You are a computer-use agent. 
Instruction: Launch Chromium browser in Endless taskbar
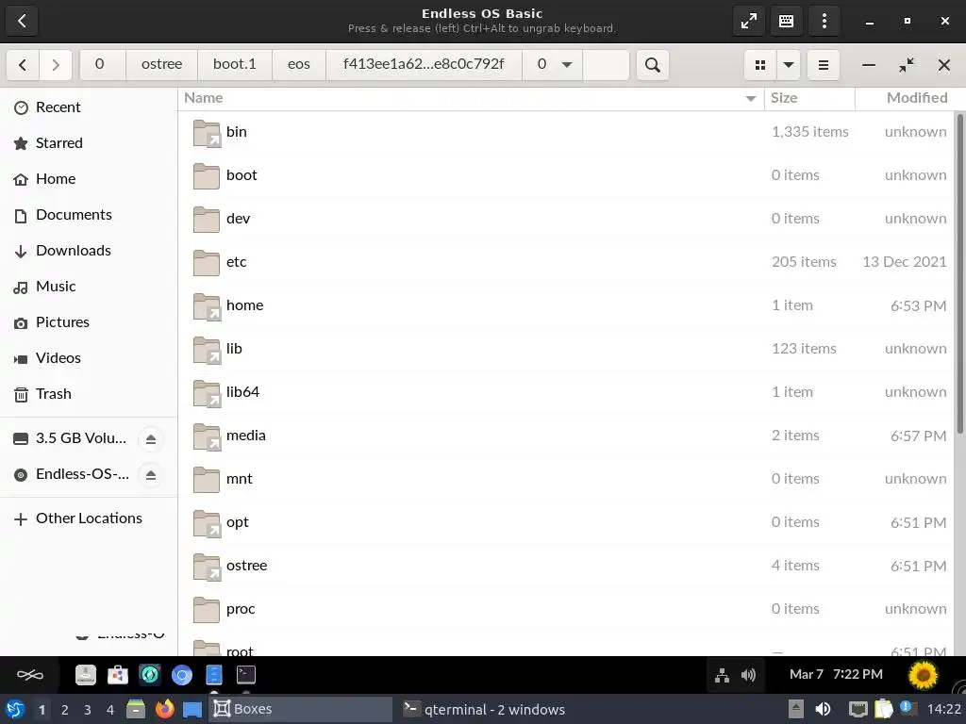click(x=182, y=675)
